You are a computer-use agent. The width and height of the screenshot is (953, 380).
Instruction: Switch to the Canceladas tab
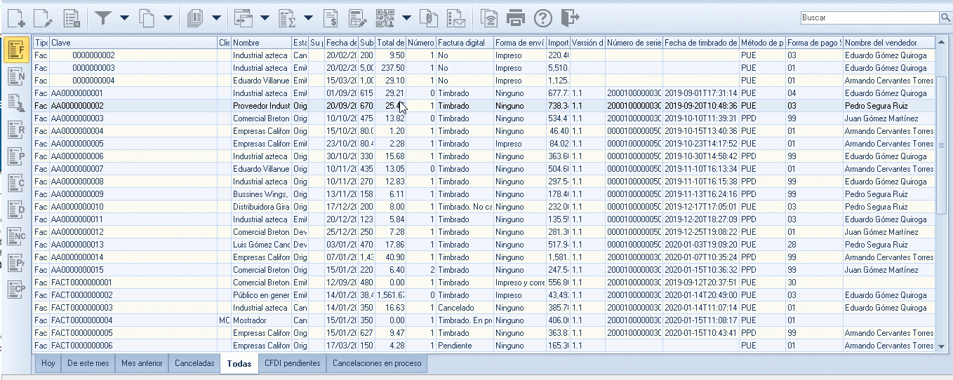pyautogui.click(x=194, y=363)
